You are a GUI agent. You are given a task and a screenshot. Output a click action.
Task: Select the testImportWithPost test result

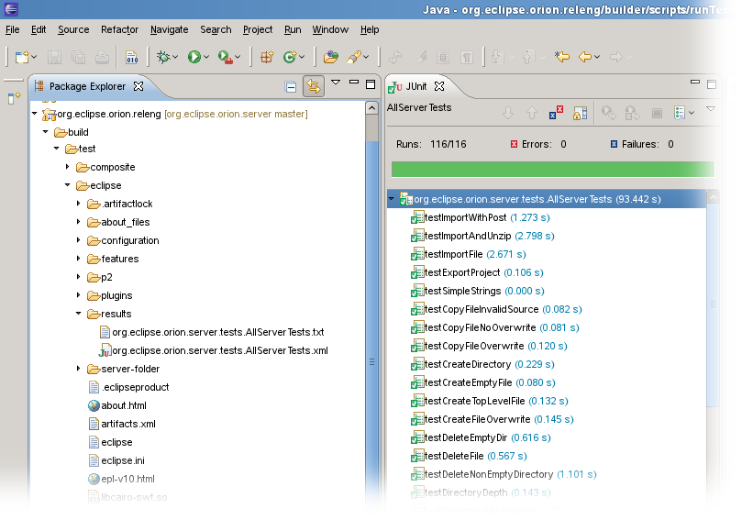(x=481, y=218)
